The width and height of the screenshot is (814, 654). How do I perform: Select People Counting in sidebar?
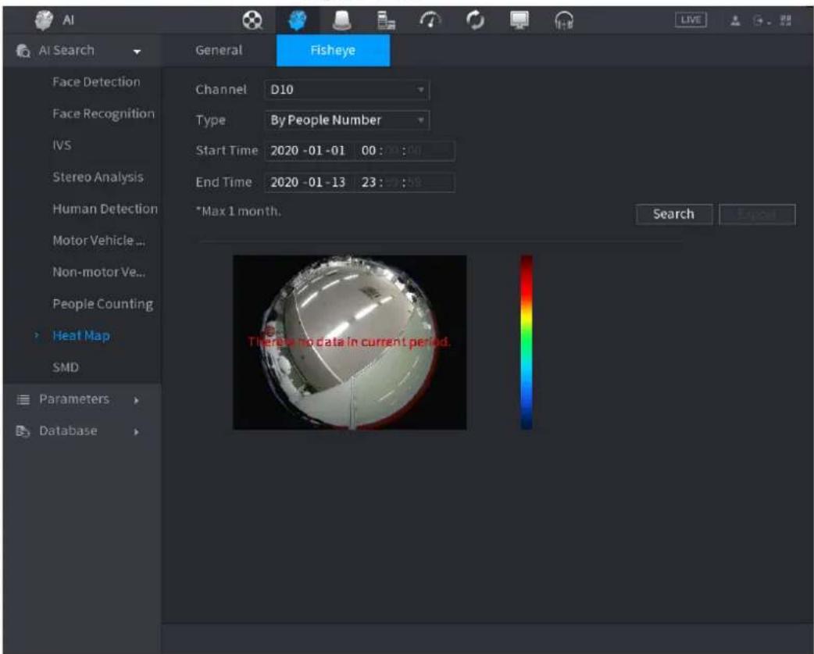(103, 304)
